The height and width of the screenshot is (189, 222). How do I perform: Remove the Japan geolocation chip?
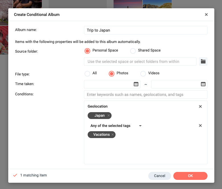108,116
